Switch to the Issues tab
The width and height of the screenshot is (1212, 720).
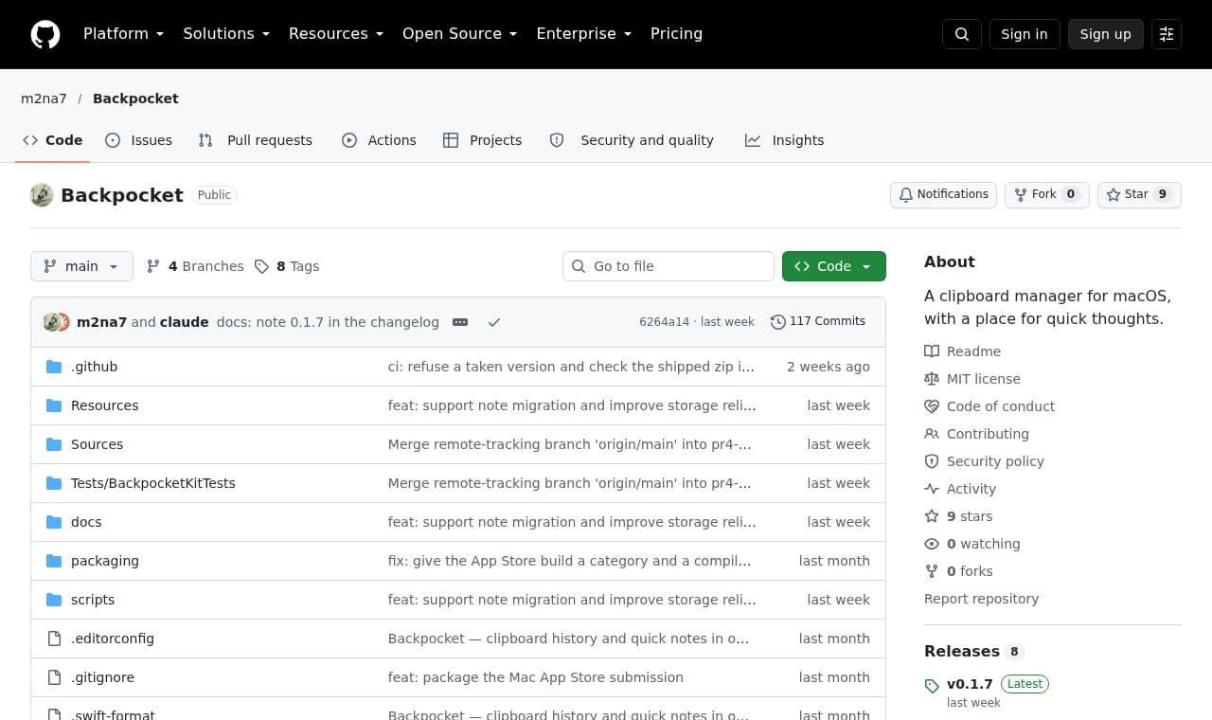click(x=139, y=140)
